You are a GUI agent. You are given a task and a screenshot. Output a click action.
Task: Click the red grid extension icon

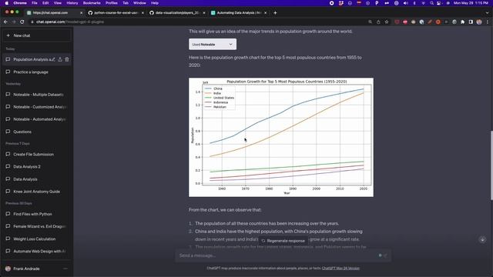[397, 22]
